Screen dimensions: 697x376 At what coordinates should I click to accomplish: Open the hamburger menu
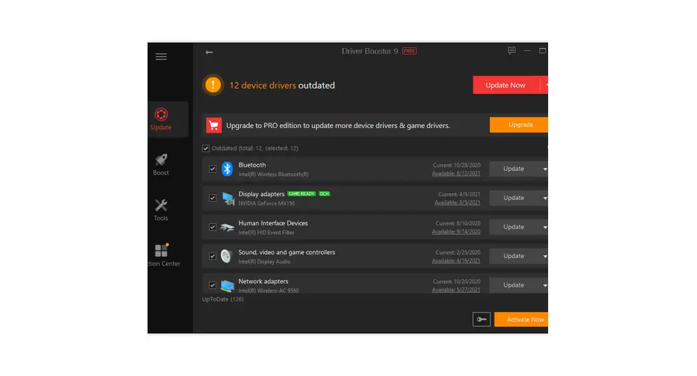click(x=161, y=57)
